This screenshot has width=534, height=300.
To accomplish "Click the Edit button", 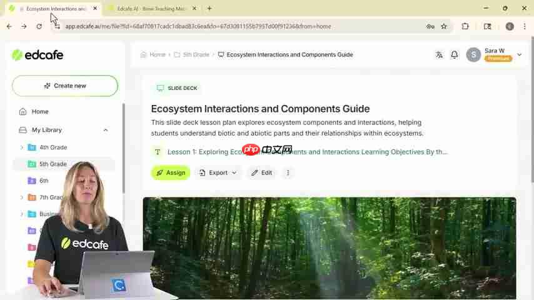I will pyautogui.click(x=261, y=172).
